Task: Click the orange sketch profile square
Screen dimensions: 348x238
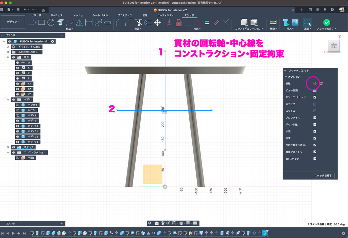Action: click(152, 174)
